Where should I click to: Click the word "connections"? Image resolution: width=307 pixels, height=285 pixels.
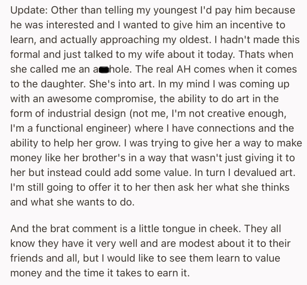tap(226, 128)
